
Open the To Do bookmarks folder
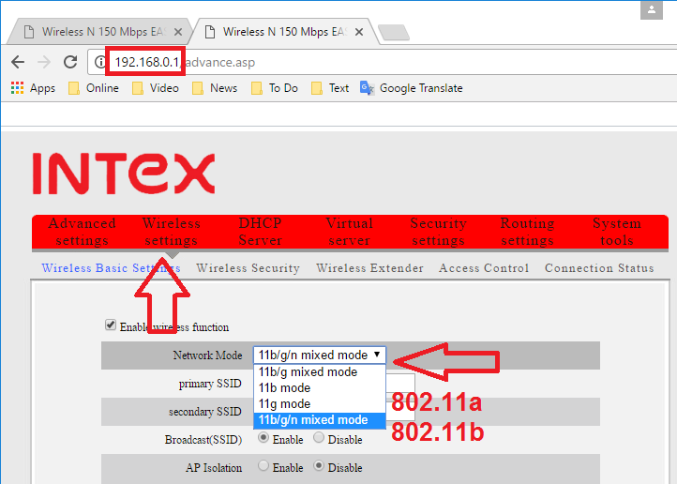pyautogui.click(x=275, y=88)
